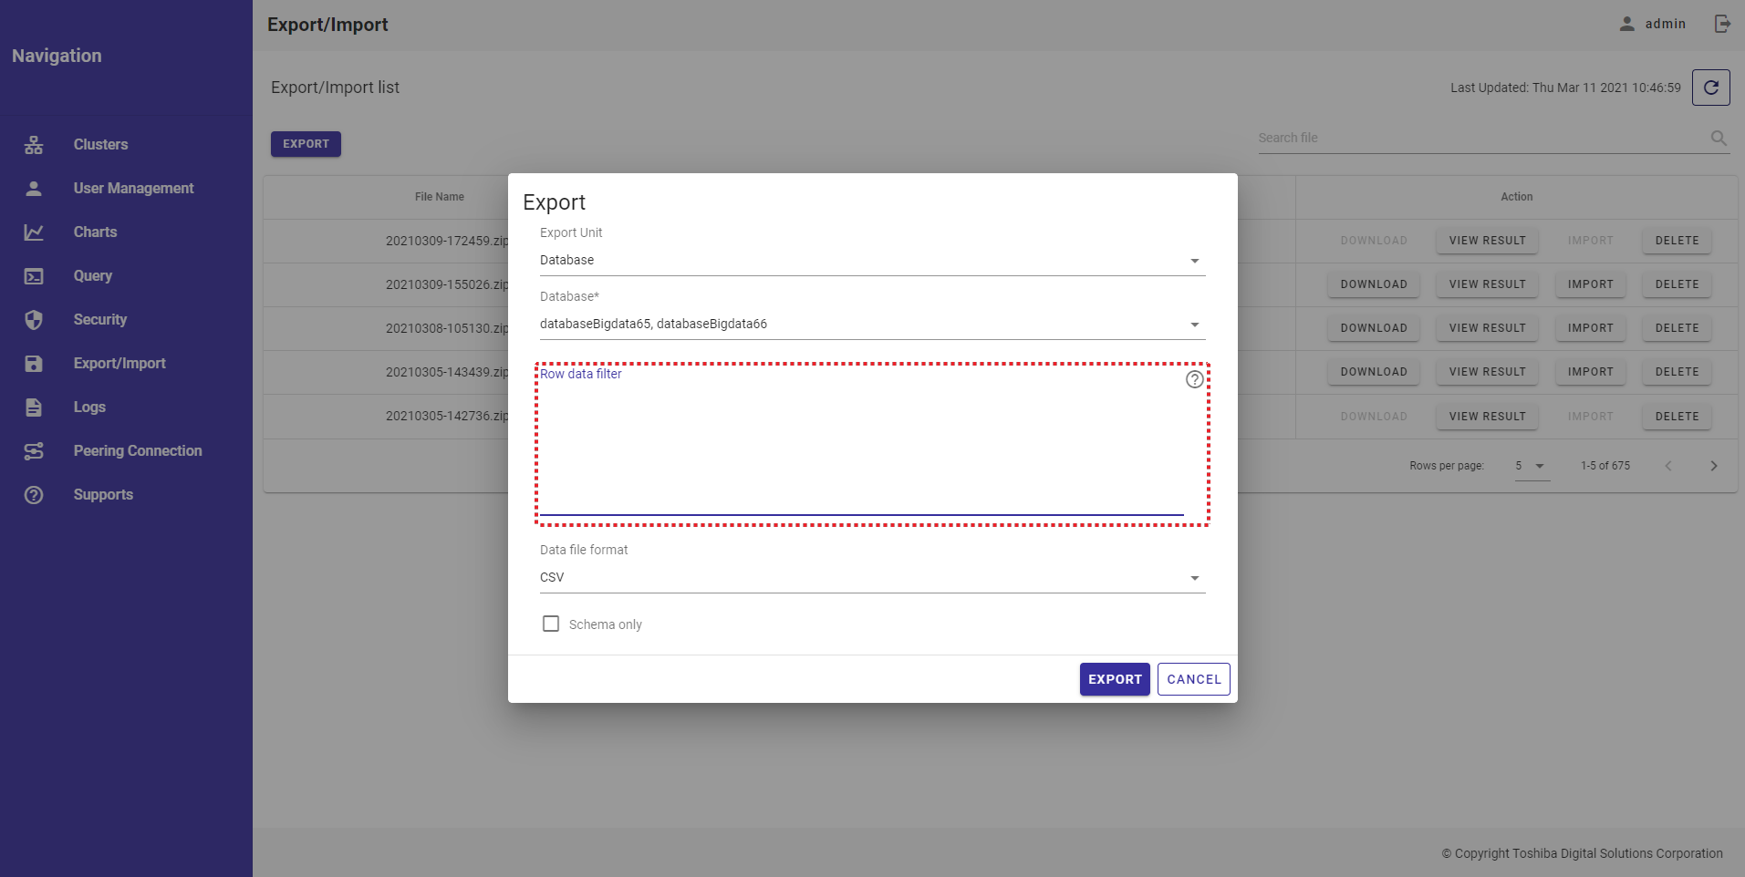Click the logout icon at top right
This screenshot has width=1745, height=877.
pyautogui.click(x=1722, y=24)
